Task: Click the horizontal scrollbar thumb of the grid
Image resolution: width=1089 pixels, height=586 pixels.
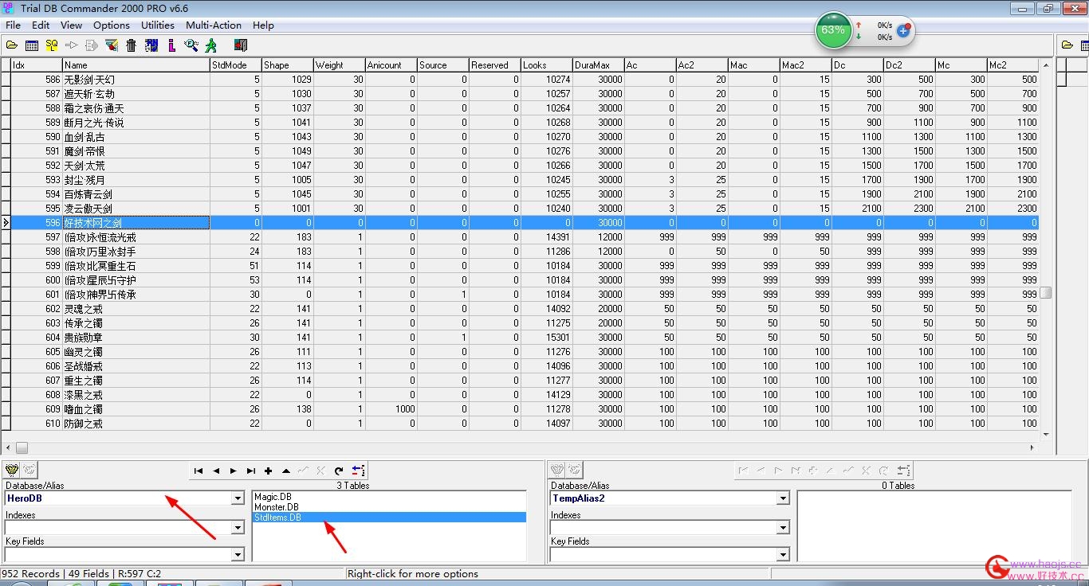Action: click(22, 447)
